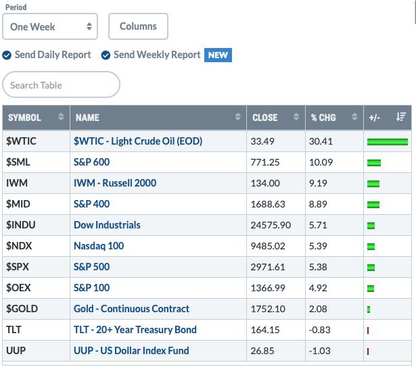This screenshot has height=369, width=416.
Task: Click the UUP symbol cell
Action: coord(36,351)
